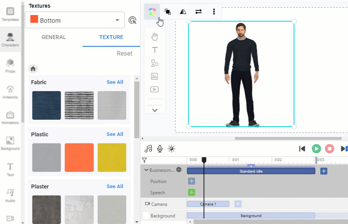Select the Text tool
Image resolution: width=348 pixels, height=224 pixels.
[x=155, y=50]
